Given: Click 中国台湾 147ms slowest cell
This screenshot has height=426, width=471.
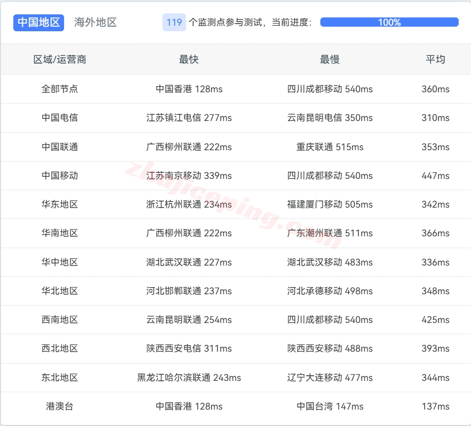Looking at the screenshot, I should [x=330, y=407].
